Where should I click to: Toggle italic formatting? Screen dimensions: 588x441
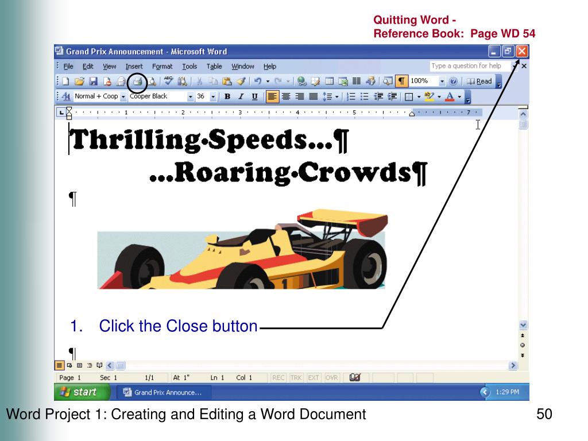(241, 96)
